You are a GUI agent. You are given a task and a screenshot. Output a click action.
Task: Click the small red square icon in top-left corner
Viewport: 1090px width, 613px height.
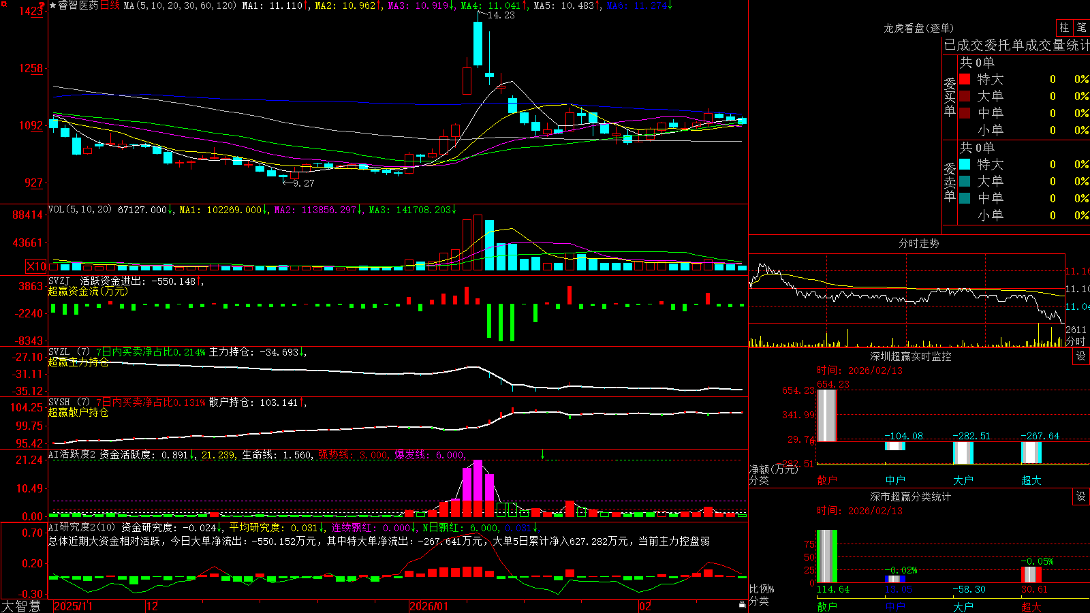[x=3, y=3]
